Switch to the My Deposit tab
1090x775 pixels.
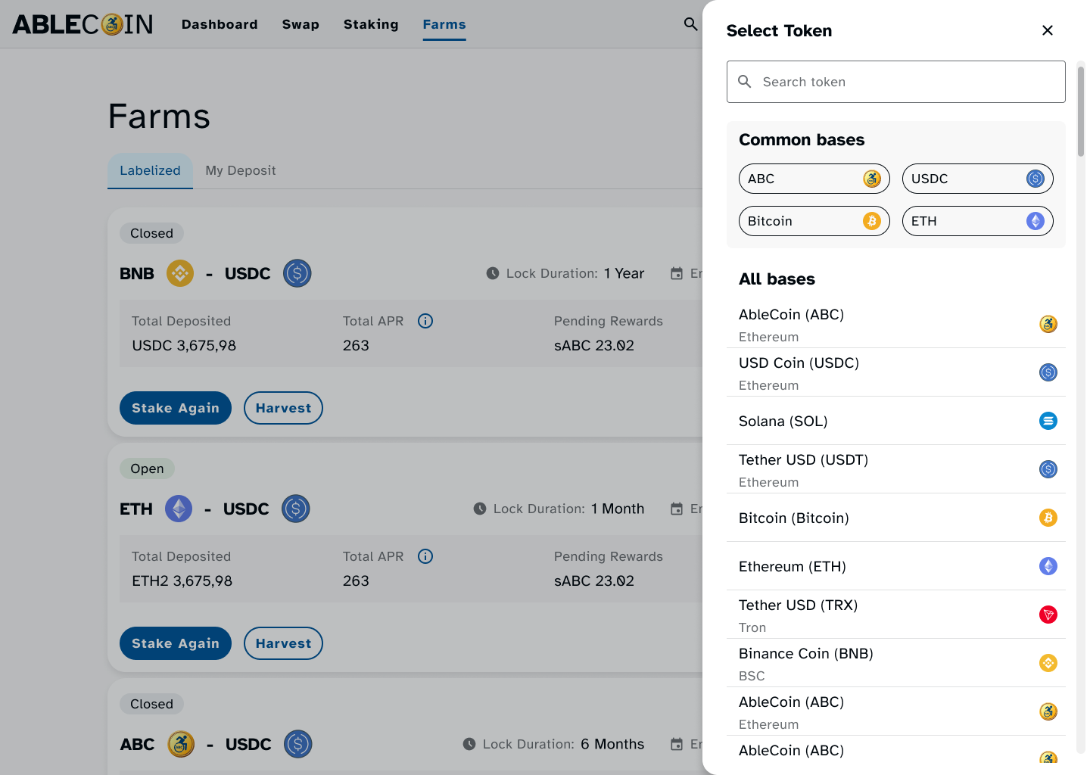pyautogui.click(x=241, y=170)
